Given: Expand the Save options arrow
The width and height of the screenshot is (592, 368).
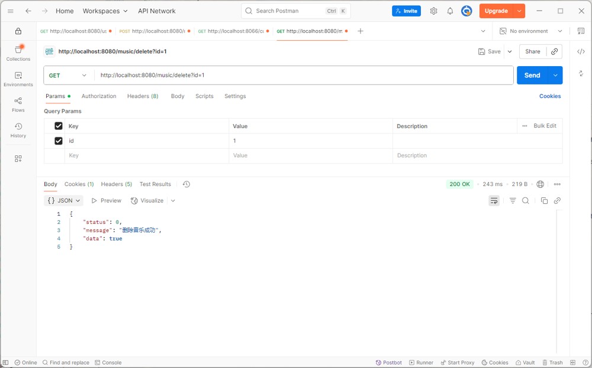Looking at the screenshot, I should click(510, 51).
